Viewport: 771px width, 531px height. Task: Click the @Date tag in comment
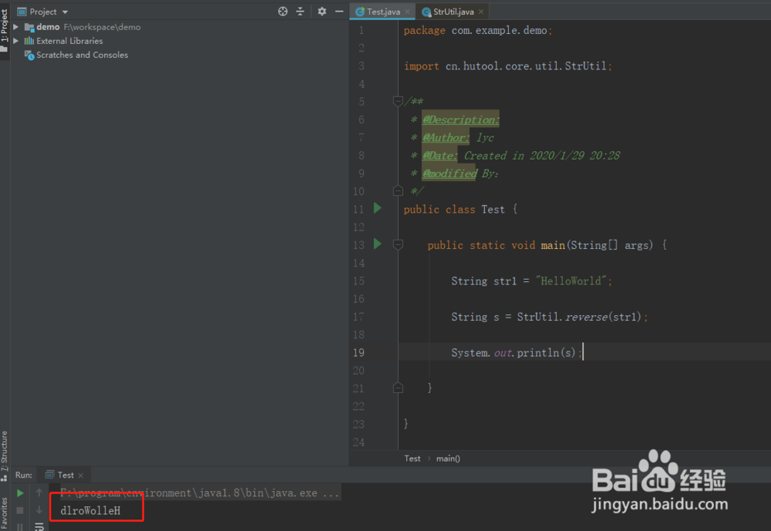[x=440, y=156]
